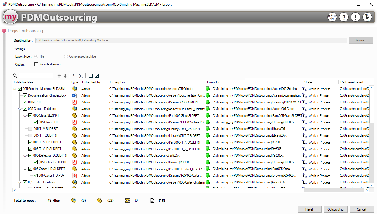
Task: Expand the file tree using the toolbar icon
Action: pyautogui.click(x=81, y=76)
